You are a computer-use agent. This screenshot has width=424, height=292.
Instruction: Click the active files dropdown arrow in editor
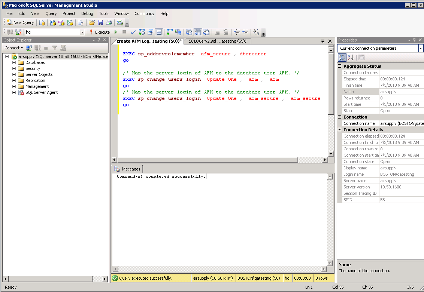[323, 41]
